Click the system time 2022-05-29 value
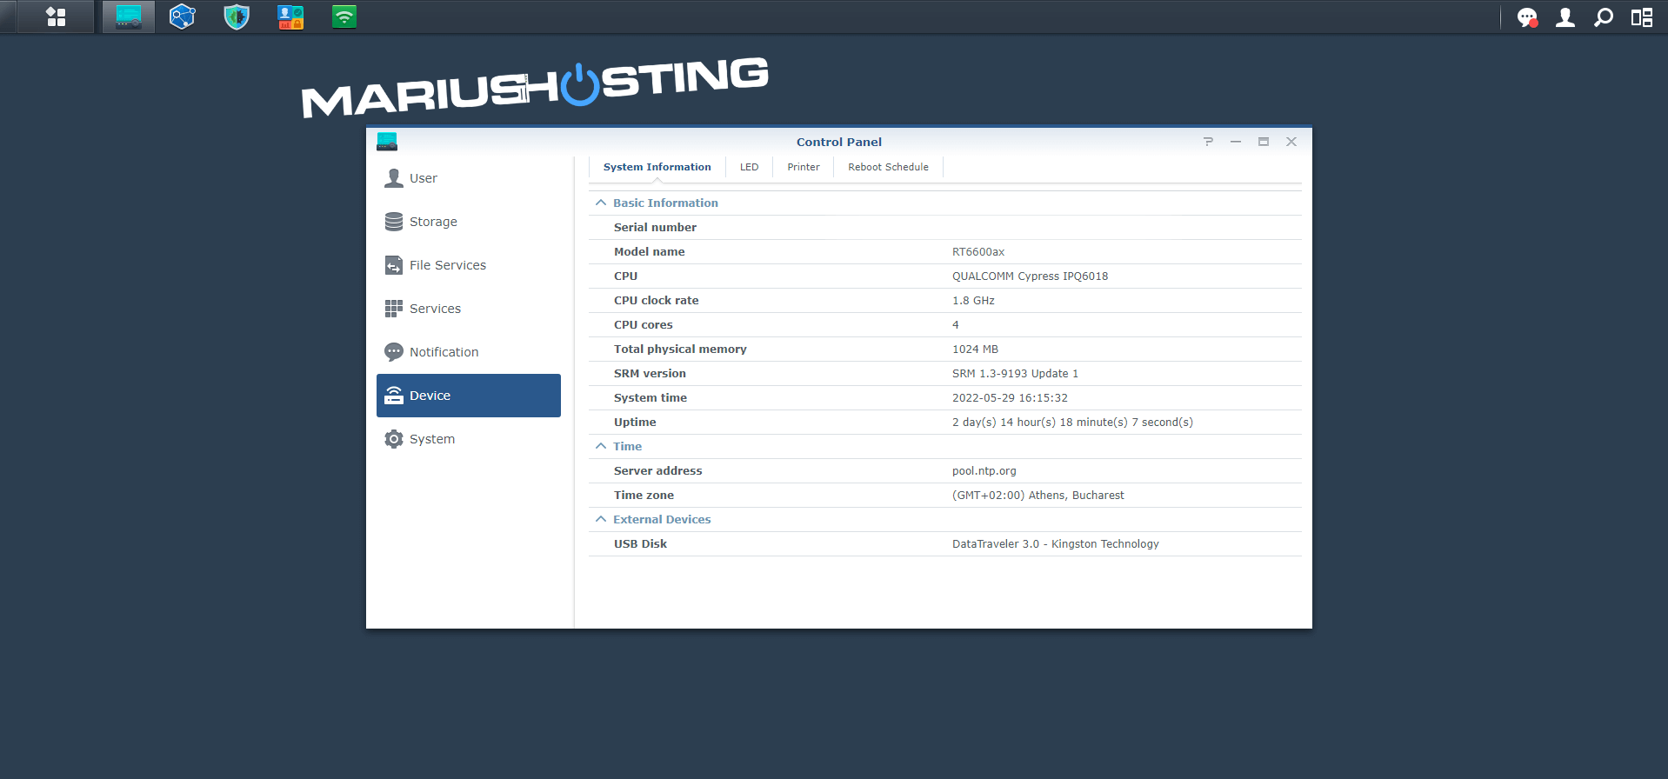The height and width of the screenshot is (779, 1668). (1010, 398)
